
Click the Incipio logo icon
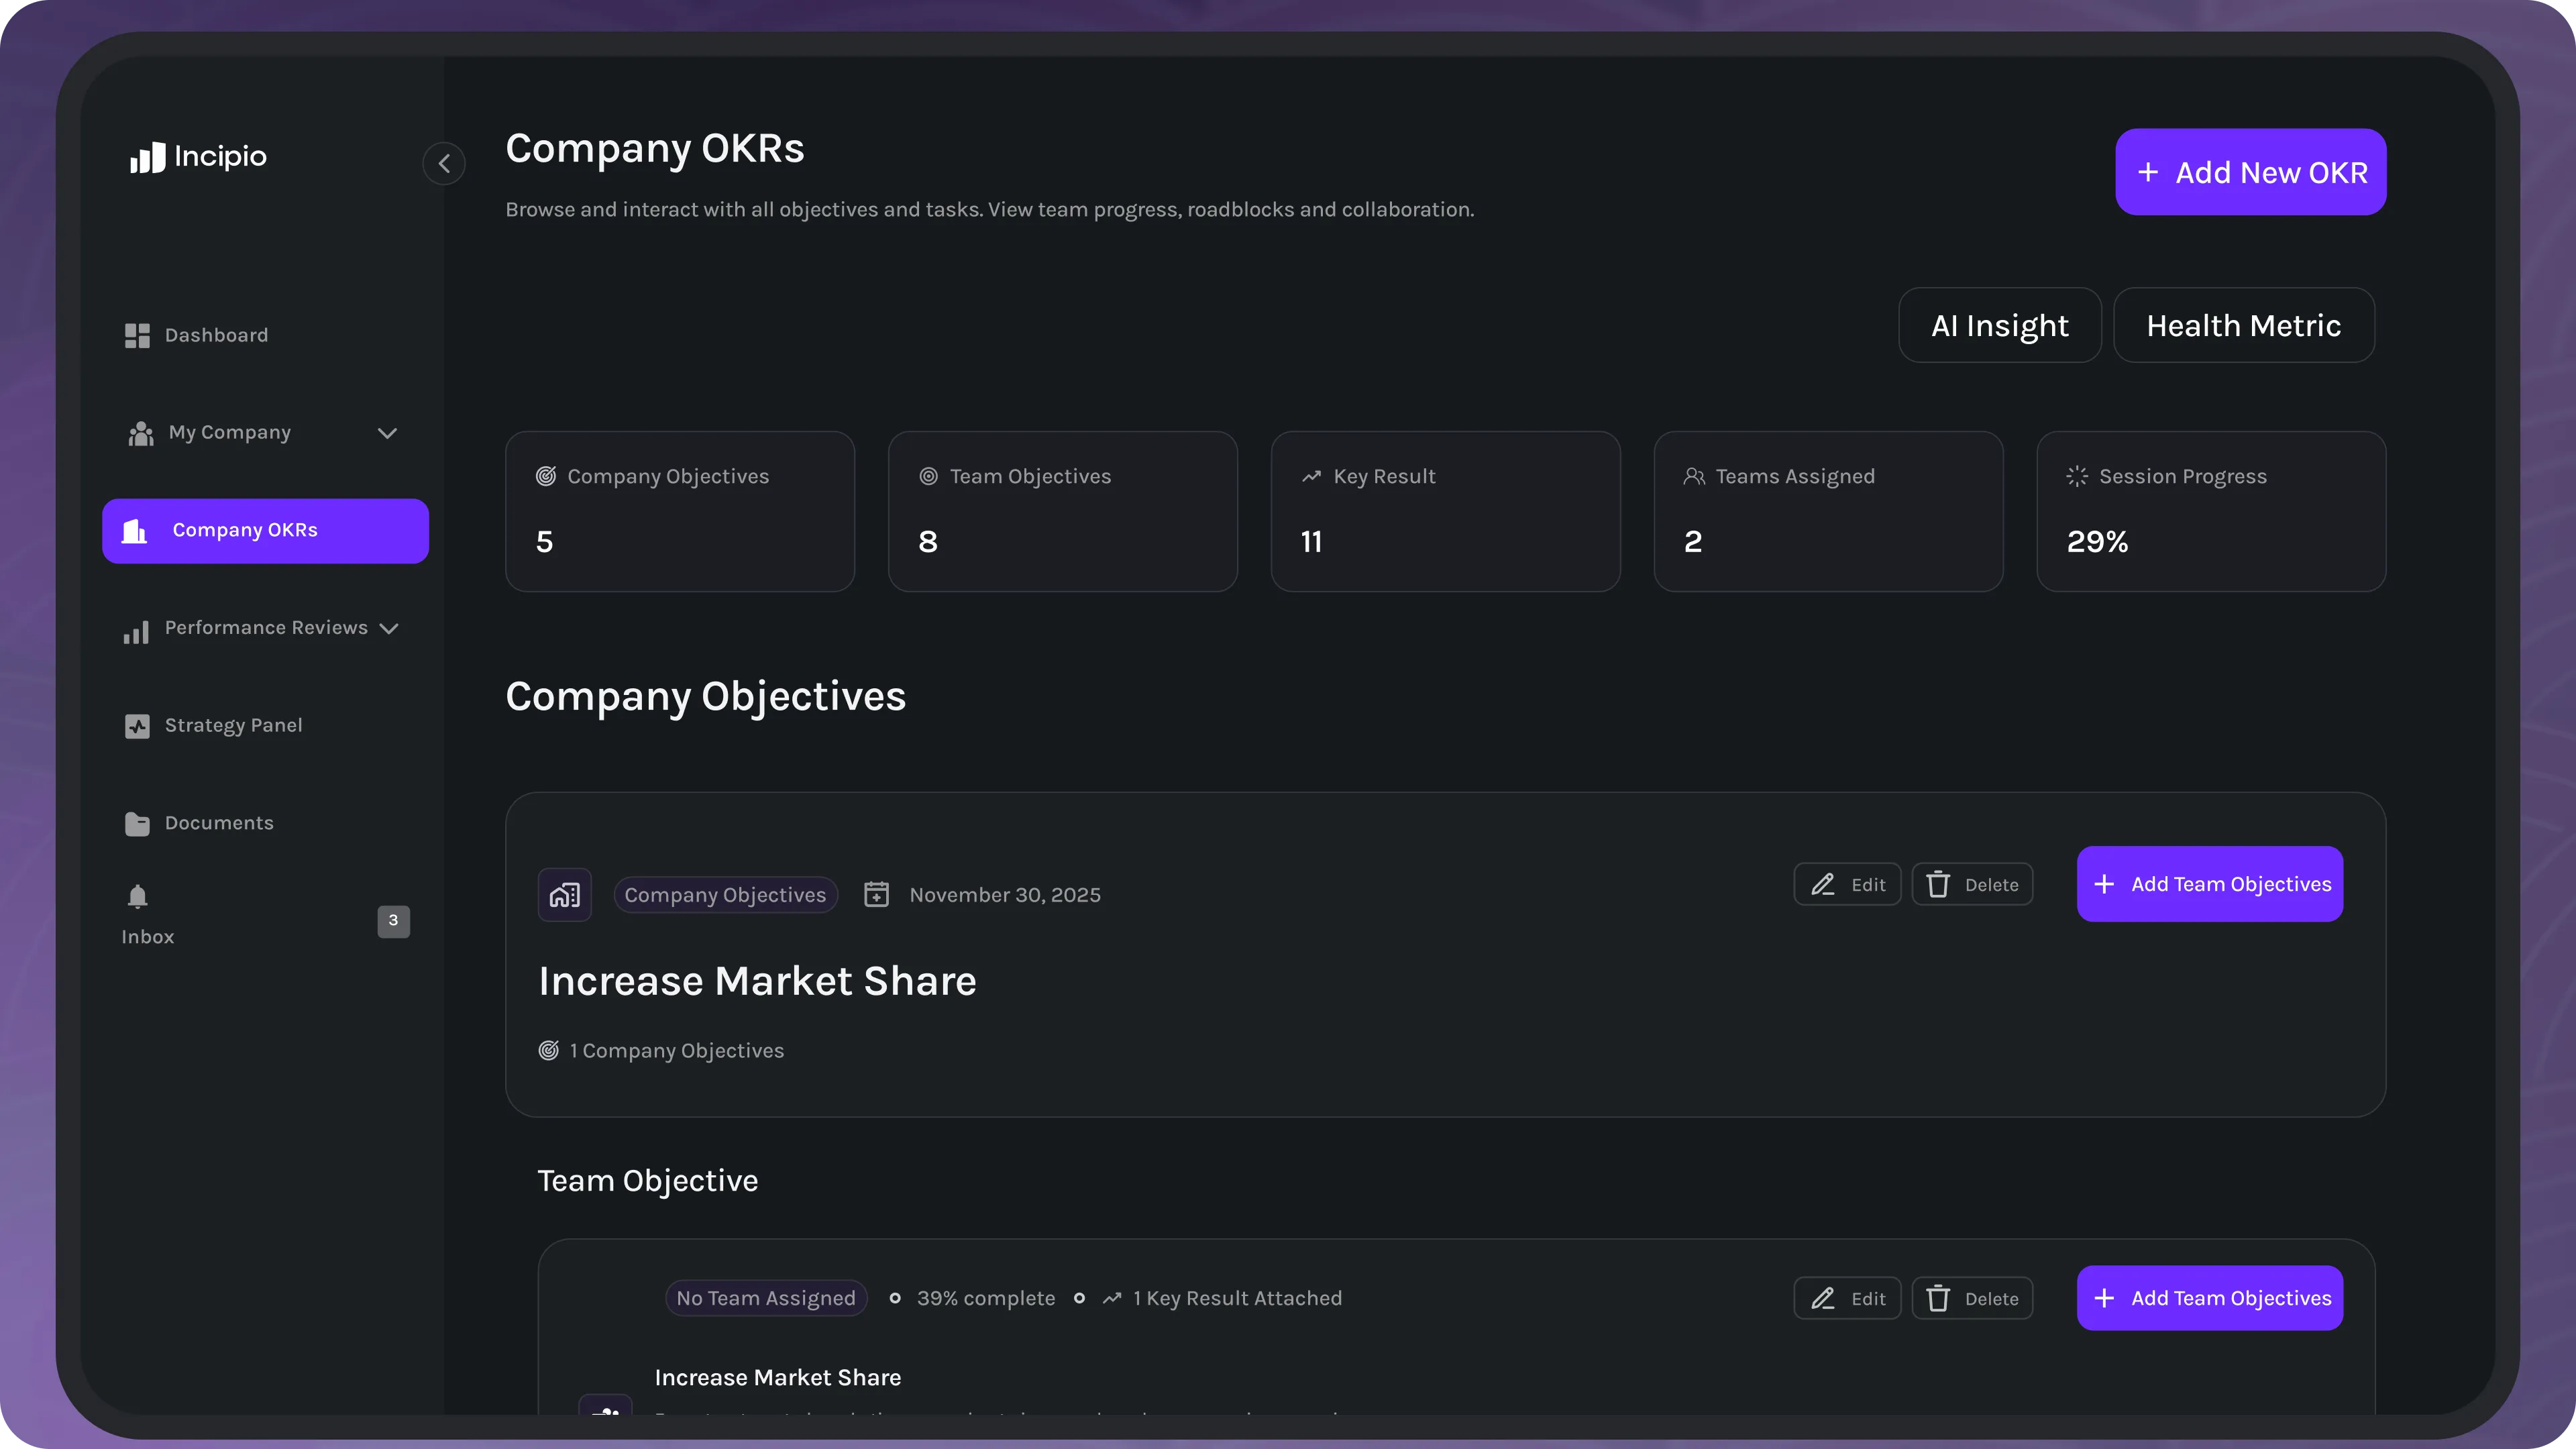click(147, 157)
